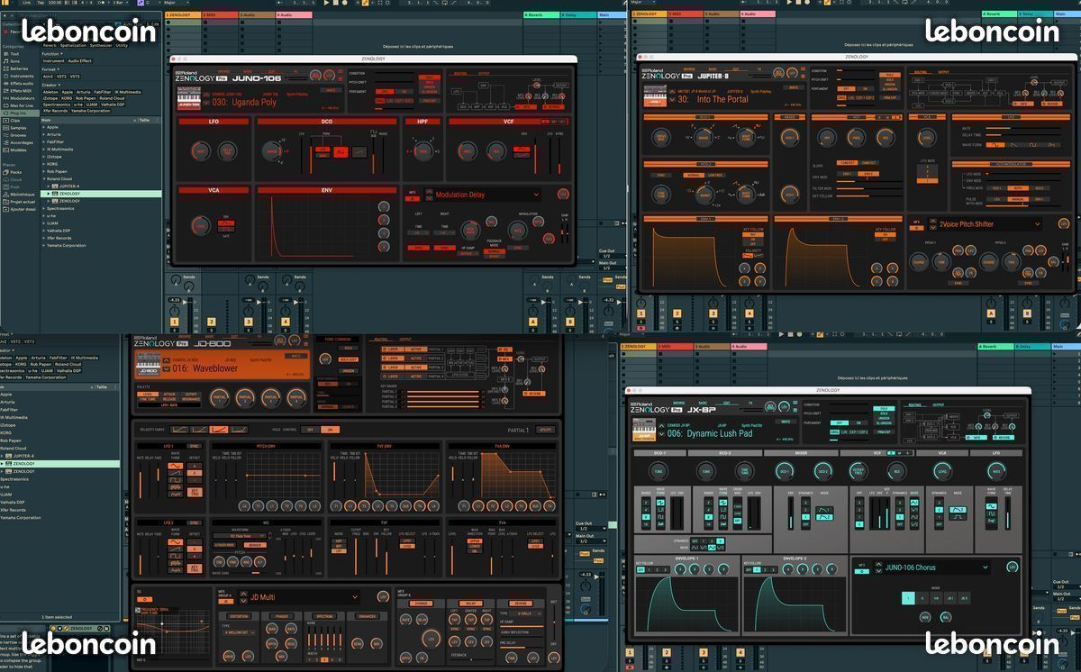The width and height of the screenshot is (1081, 672).
Task: Select mode 1 for JUNO-106 Chorus in JX-8P
Action: [x=908, y=598]
